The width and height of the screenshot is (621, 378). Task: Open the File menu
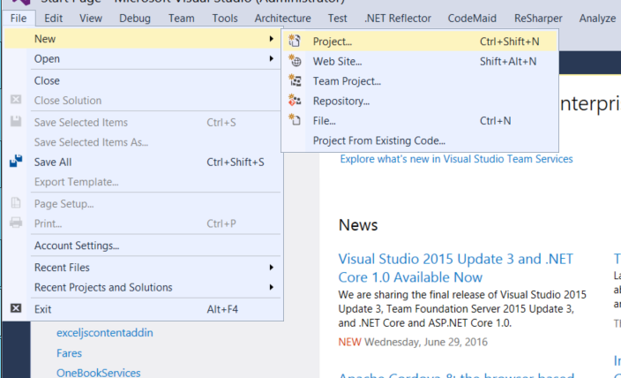(x=19, y=19)
